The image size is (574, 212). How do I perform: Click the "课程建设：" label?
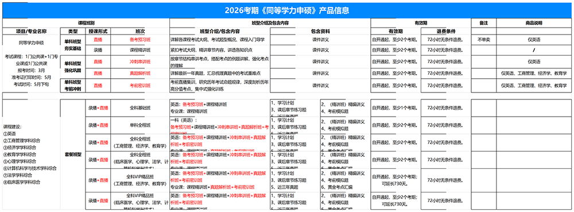(12, 127)
